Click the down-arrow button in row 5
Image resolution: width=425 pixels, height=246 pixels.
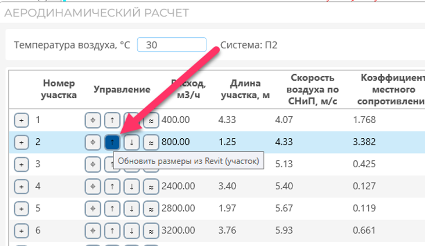coord(132,209)
